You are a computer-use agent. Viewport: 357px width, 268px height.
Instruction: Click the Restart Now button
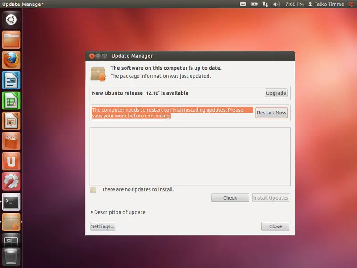point(271,113)
